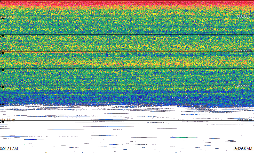The width and height of the screenshot is (254, 153).
Task: Select the 700 range marker label
Action: 2,122
